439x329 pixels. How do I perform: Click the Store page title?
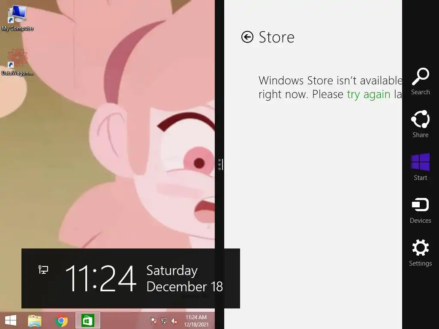coord(277,37)
